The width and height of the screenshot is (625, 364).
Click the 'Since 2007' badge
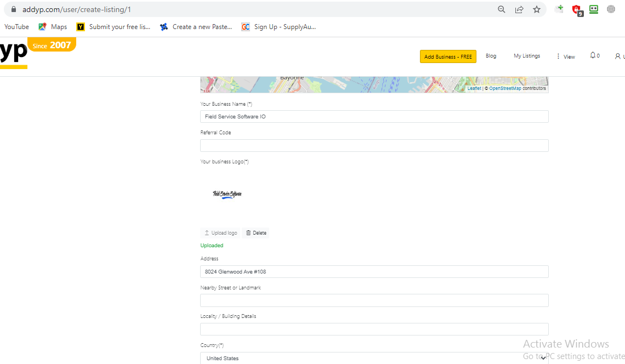(x=52, y=45)
